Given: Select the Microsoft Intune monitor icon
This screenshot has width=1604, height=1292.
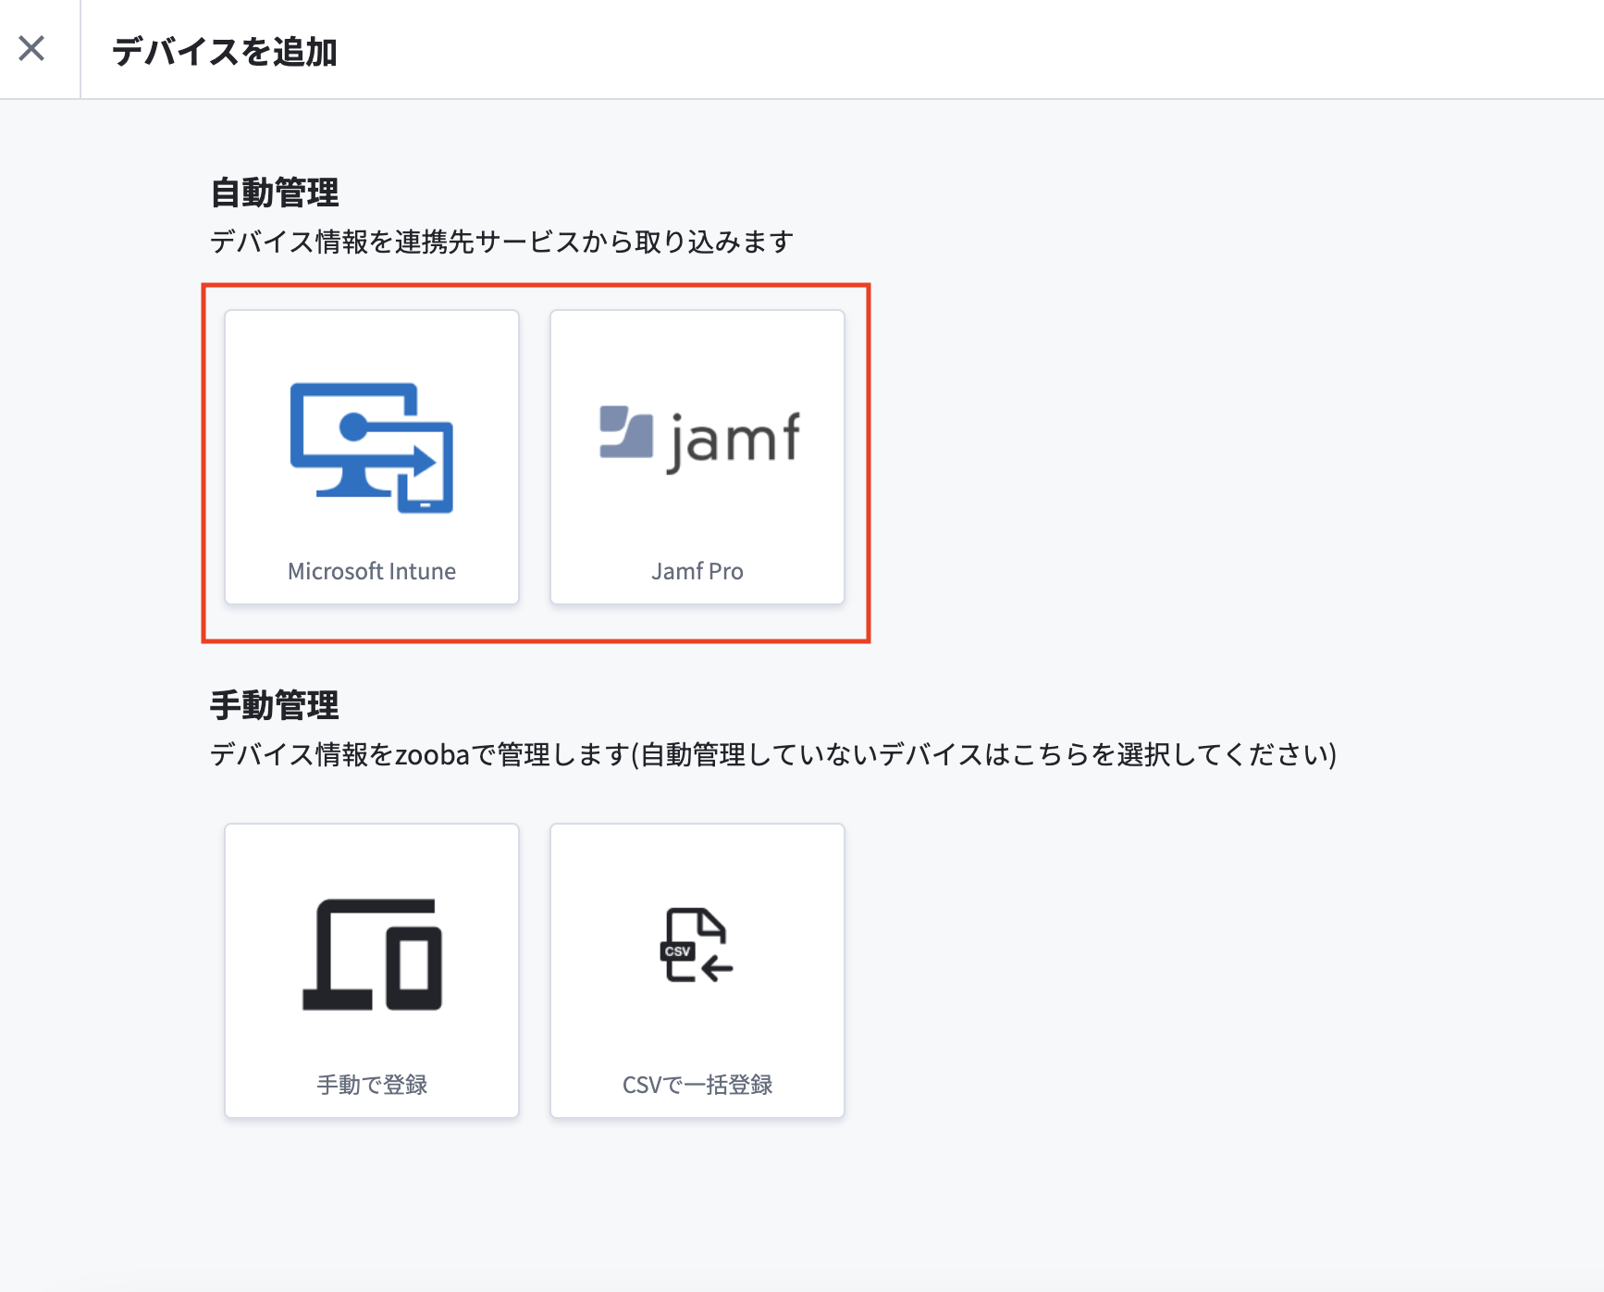Looking at the screenshot, I should [372, 448].
